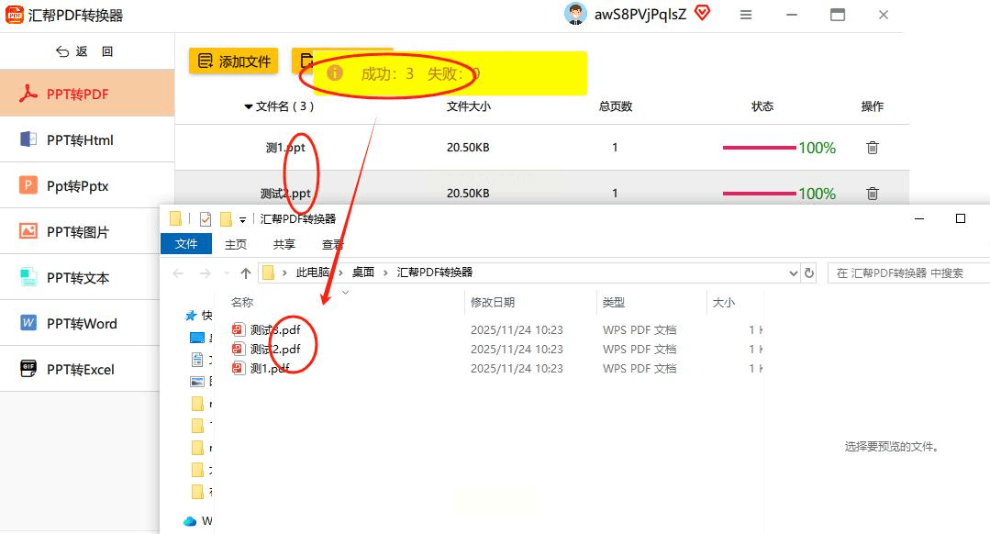Remove 测试2.ppt using its trash icon
Screen dimensions: 990x534
point(873,193)
